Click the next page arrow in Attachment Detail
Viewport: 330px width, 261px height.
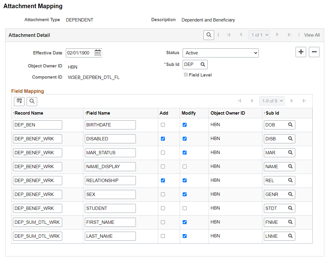point(277,35)
